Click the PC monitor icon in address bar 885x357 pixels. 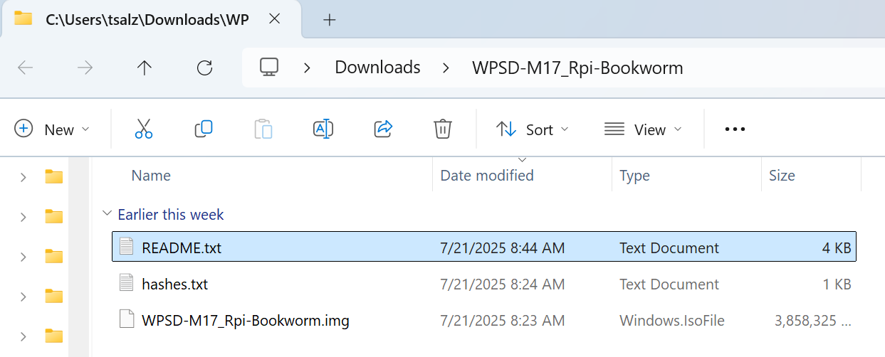268,68
